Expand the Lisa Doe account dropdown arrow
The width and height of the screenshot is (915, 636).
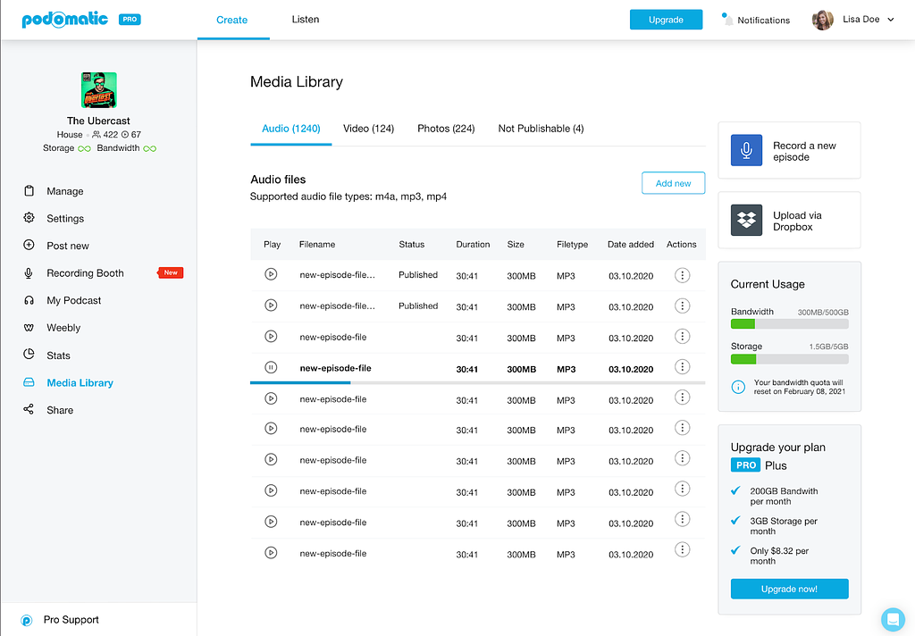pyautogui.click(x=891, y=20)
